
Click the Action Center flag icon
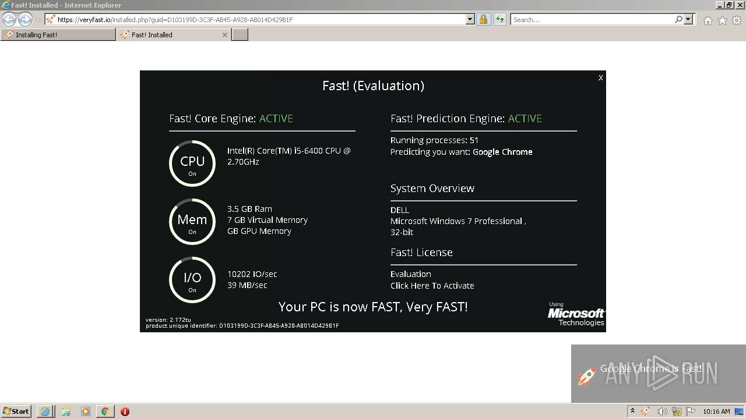pyautogui.click(x=691, y=411)
